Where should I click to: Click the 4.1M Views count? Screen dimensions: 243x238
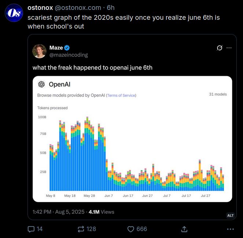click(x=102, y=212)
